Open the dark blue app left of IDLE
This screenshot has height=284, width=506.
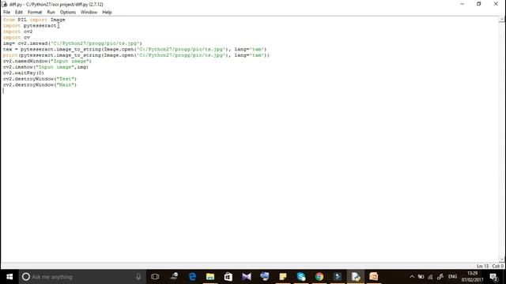pos(338,277)
